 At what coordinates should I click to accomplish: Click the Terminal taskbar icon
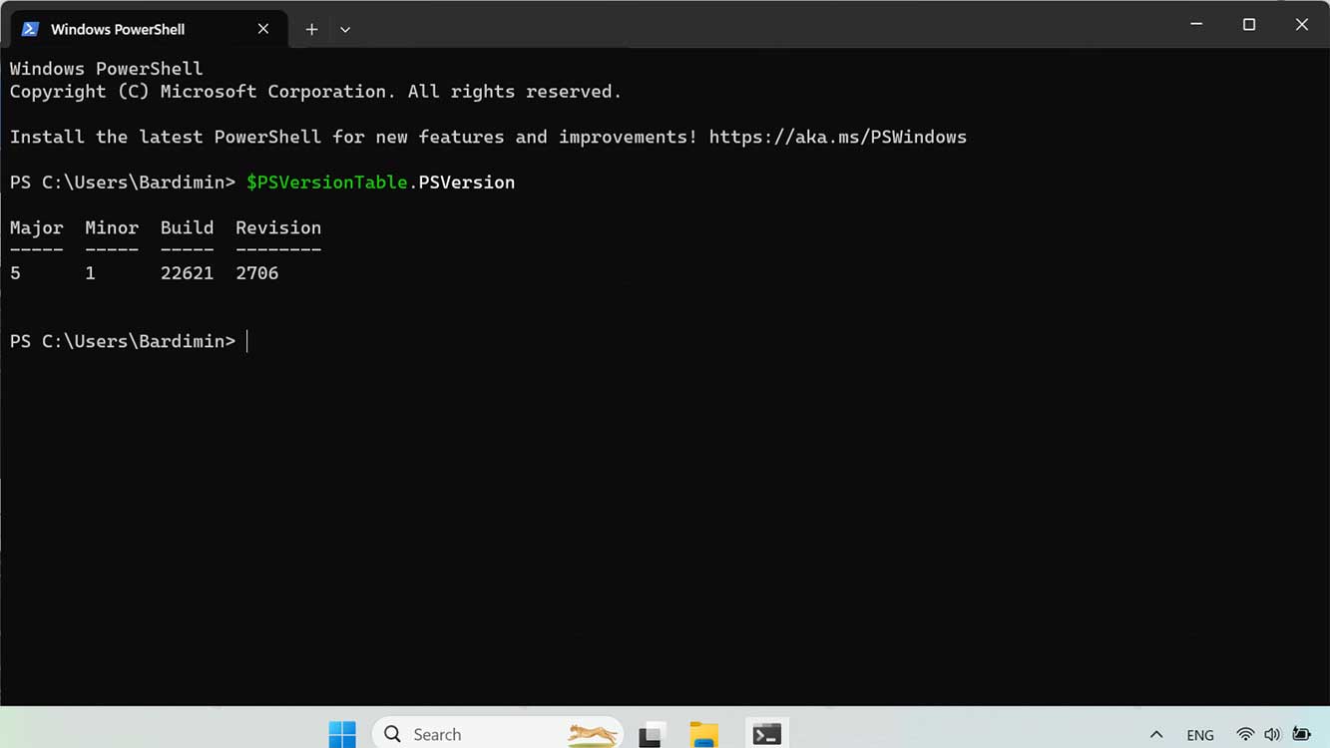pyautogui.click(x=766, y=734)
